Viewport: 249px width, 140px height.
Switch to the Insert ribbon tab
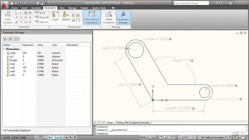point(24,8)
